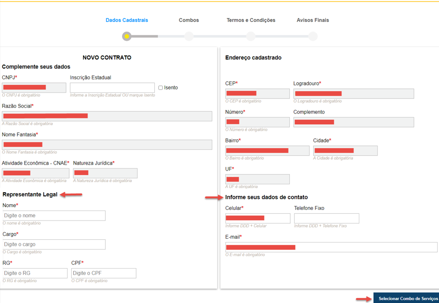Switch to the Combos tab
Screen dimensions: 439x303
189,20
